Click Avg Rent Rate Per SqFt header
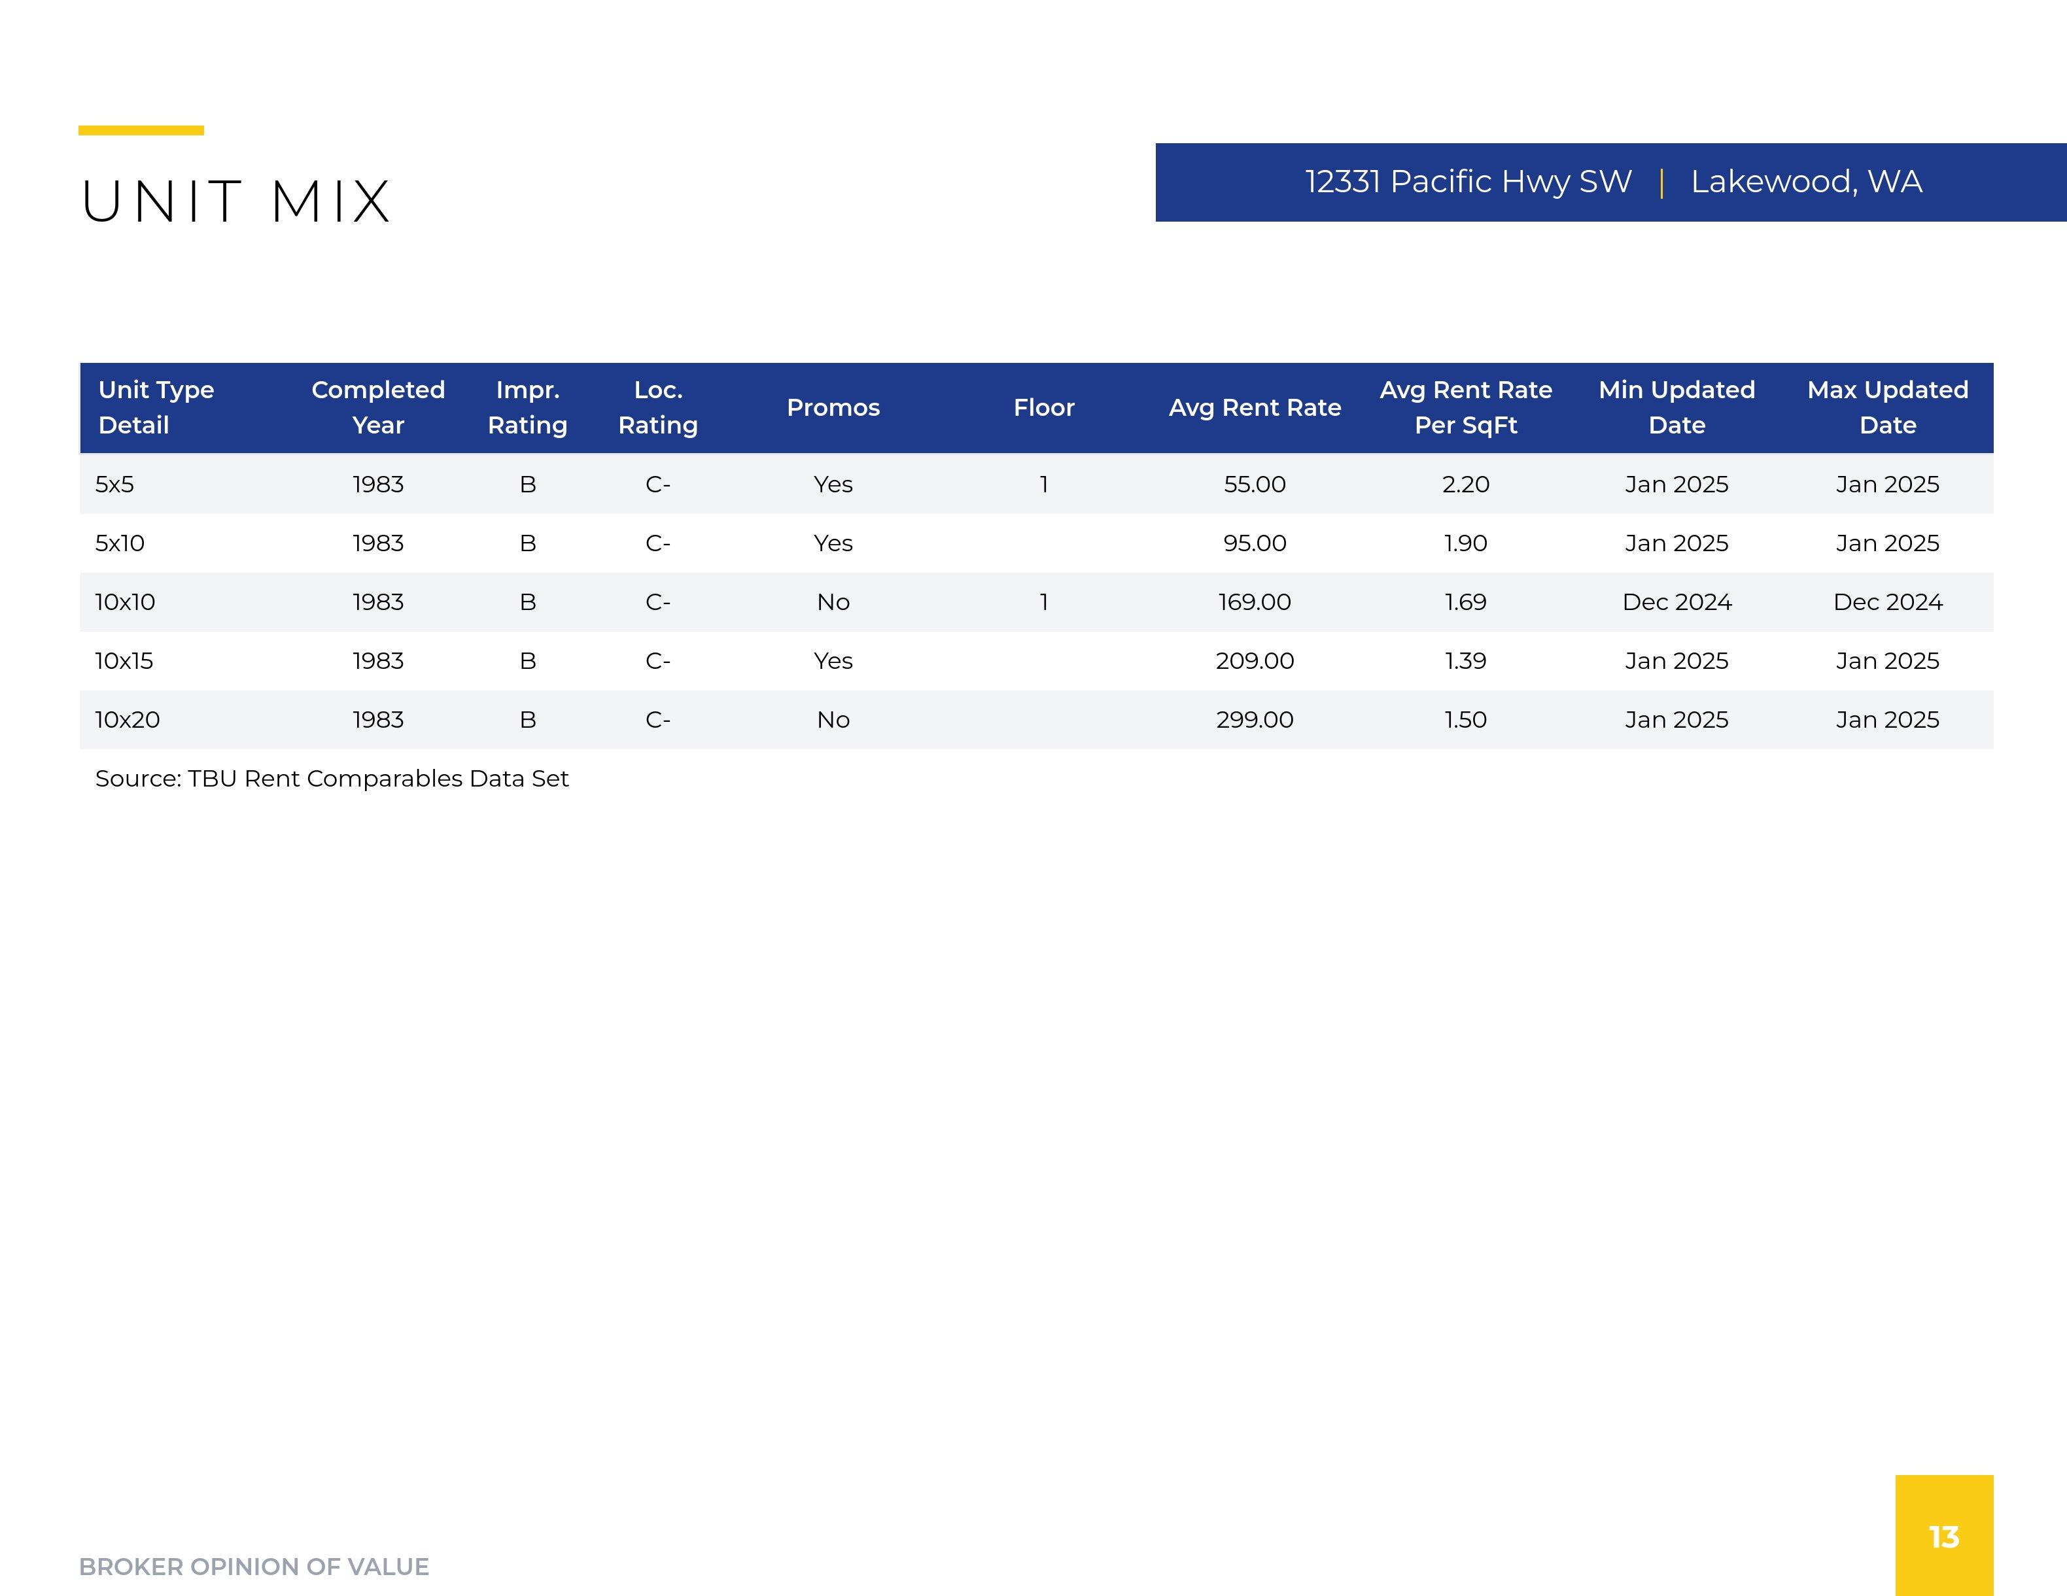The height and width of the screenshot is (1596, 2067). (x=1465, y=407)
